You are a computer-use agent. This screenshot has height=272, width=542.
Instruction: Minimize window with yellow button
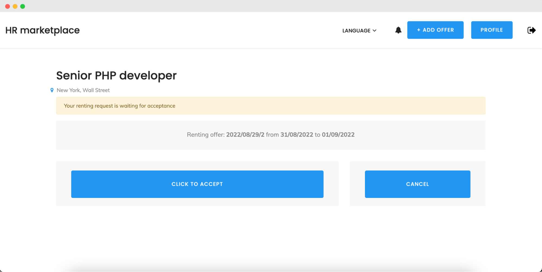15,6
